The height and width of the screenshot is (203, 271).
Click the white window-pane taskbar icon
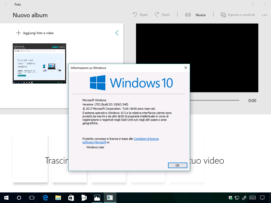84,198
